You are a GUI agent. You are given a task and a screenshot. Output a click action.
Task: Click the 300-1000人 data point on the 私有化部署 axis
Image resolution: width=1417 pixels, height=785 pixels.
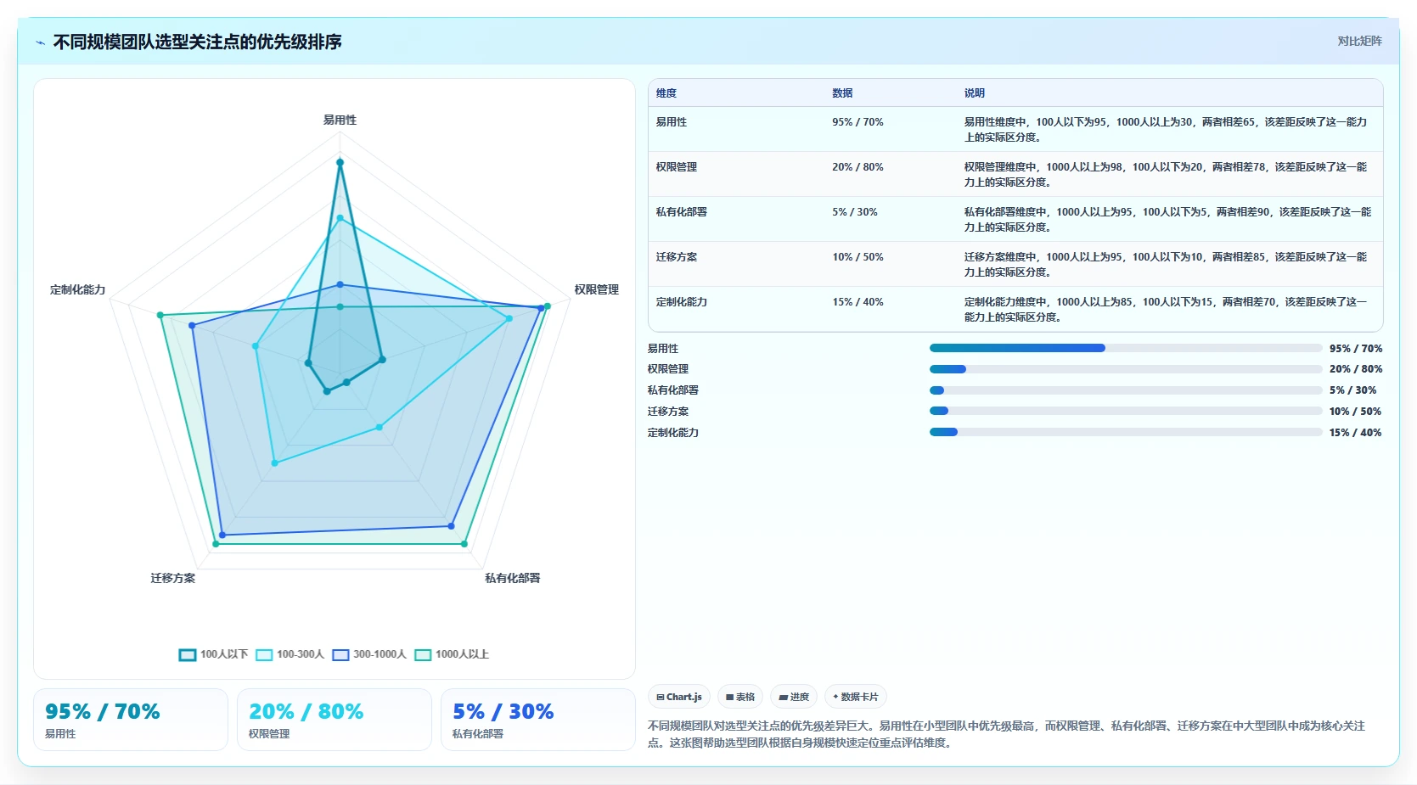[x=452, y=526]
